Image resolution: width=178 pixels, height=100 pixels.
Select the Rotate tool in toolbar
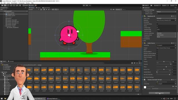(8, 5)
